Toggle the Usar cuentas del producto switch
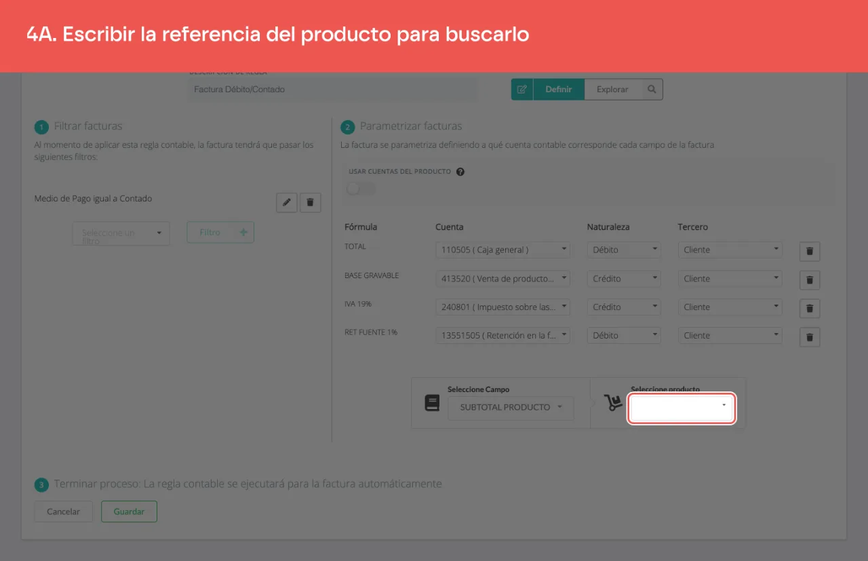This screenshot has height=561, width=868. point(360,188)
